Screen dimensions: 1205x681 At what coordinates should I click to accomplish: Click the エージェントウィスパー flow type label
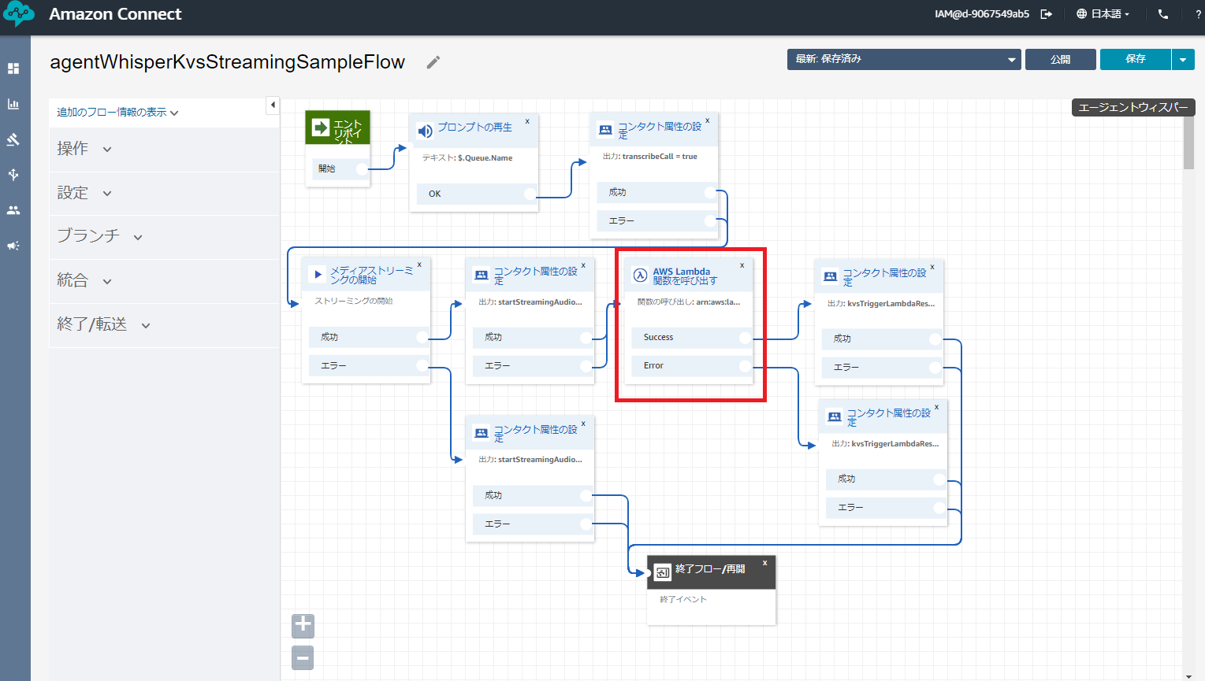coord(1133,107)
